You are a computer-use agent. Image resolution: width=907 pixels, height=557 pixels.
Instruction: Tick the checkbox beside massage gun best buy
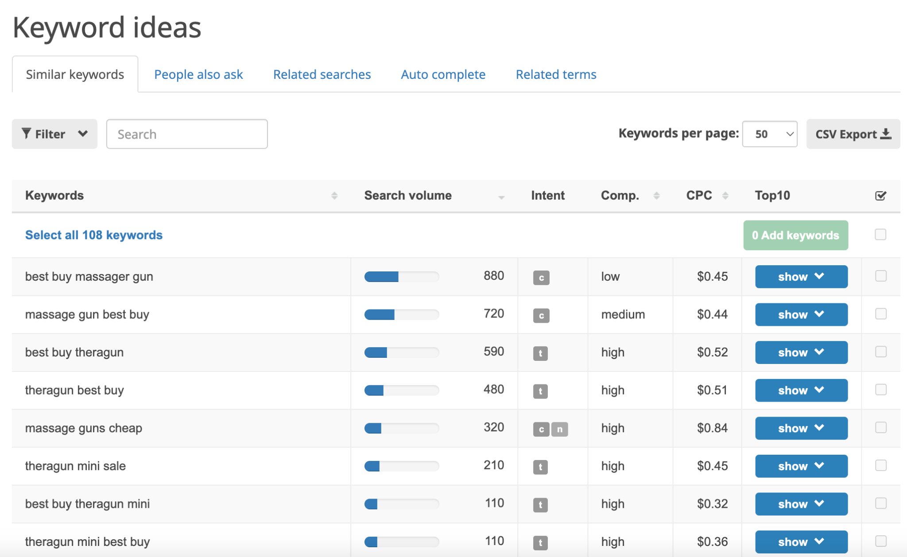[880, 314]
